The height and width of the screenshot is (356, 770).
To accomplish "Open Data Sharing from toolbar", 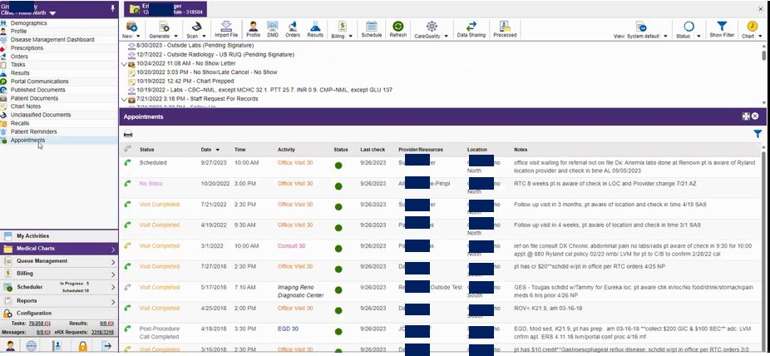I will point(471,26).
